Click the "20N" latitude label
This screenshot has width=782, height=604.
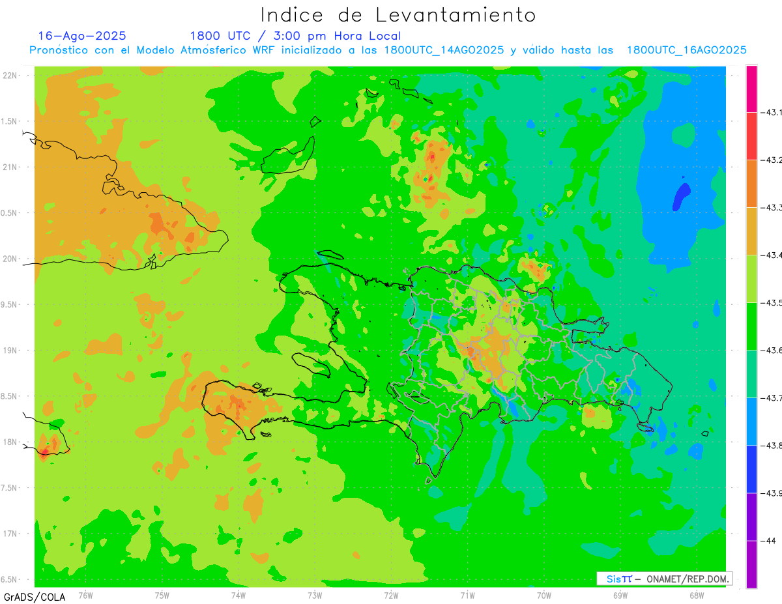[11, 259]
